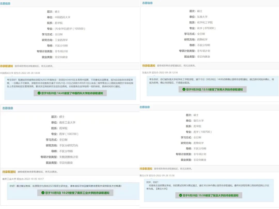Click plan type 支教团推免计划
The height and width of the screenshot is (209, 279).
(x=68, y=157)
